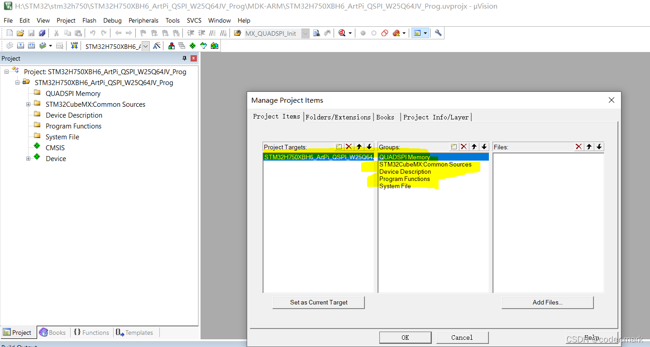Viewport: 650px width, 347px height.
Task: Open the STM32H750XBH6 target selection dropdown
Action: pyautogui.click(x=145, y=46)
